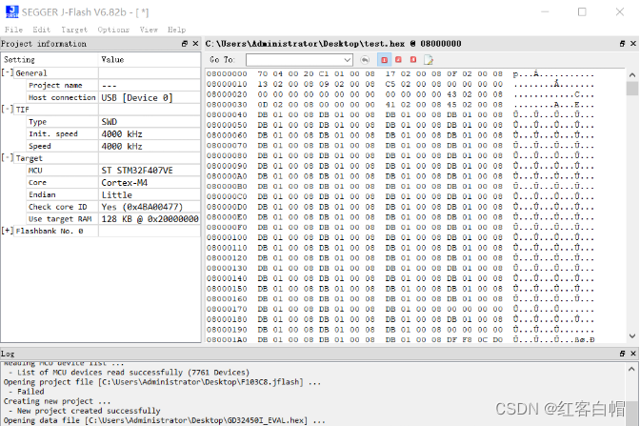The height and width of the screenshot is (426, 640).
Task: Close the Project information panel
Action: [195, 44]
